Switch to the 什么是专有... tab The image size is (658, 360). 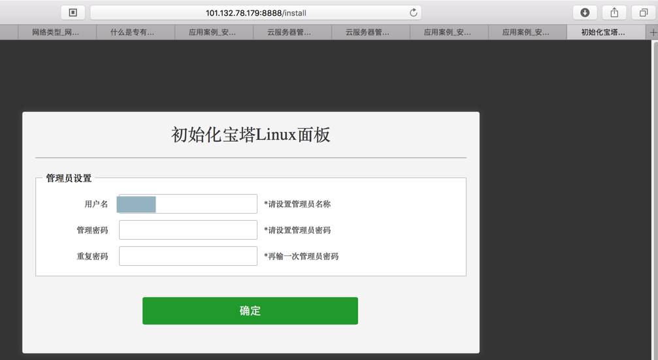pos(135,32)
